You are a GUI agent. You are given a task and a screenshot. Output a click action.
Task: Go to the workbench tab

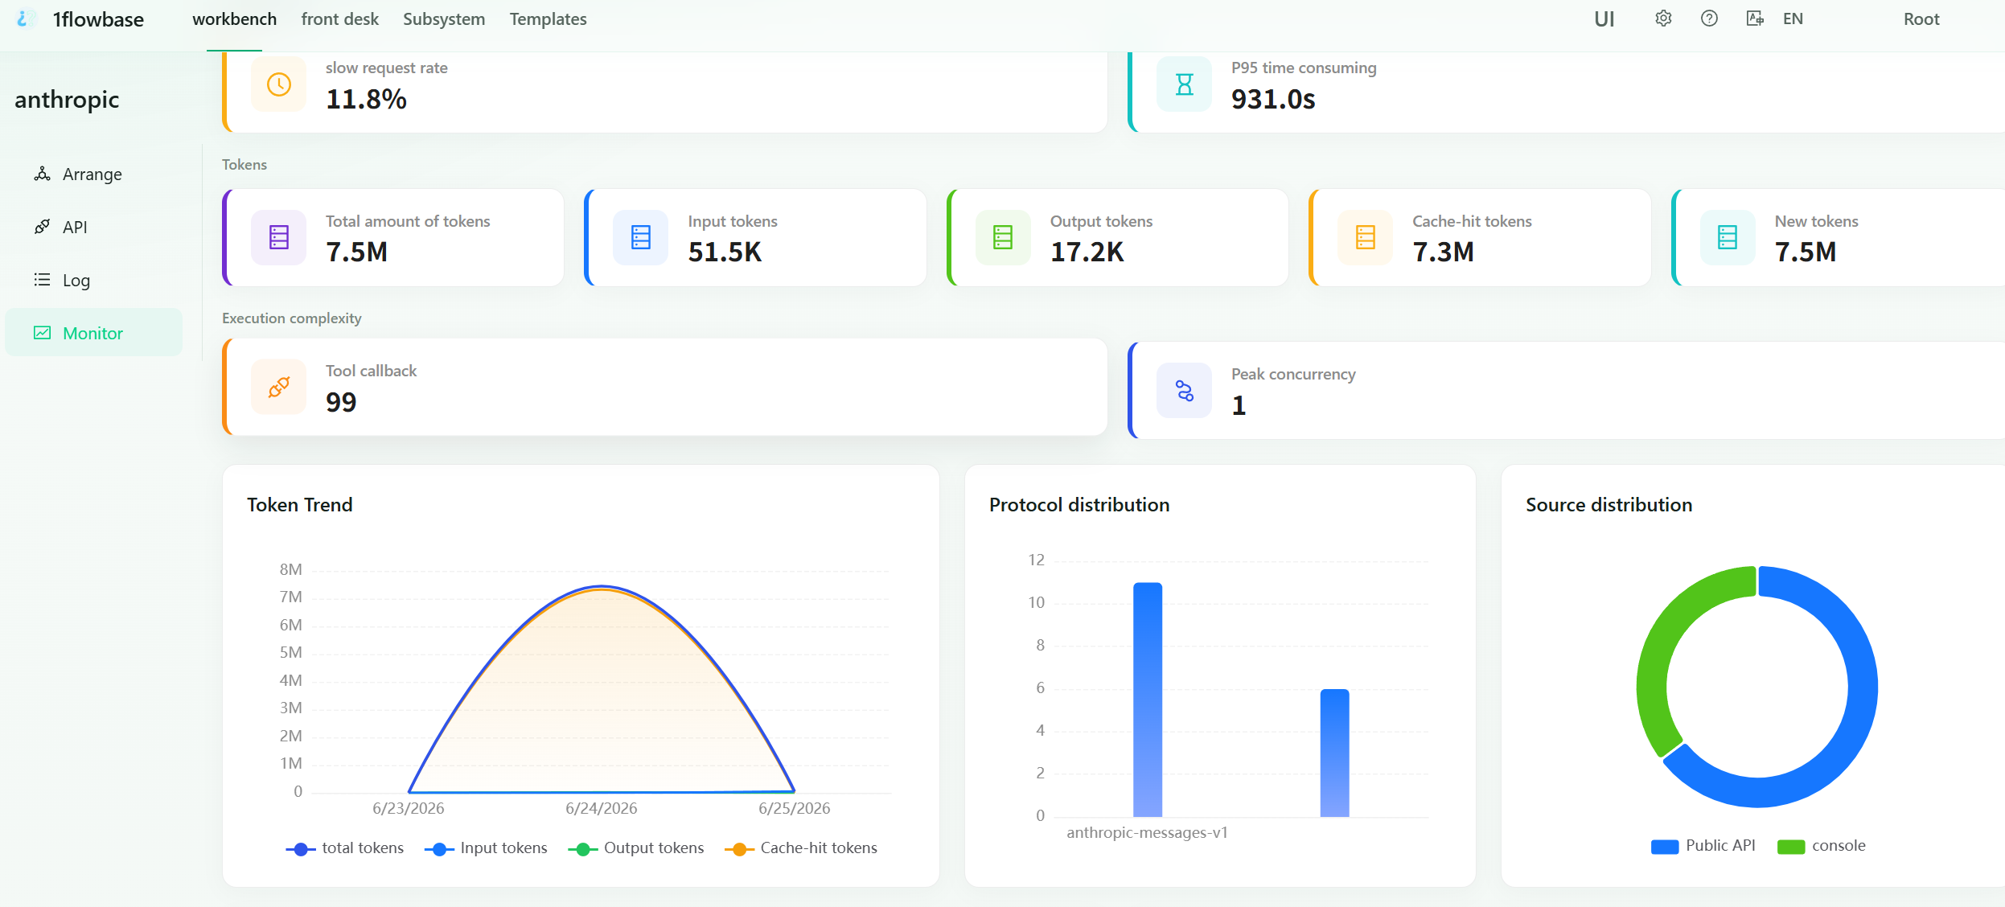[234, 19]
